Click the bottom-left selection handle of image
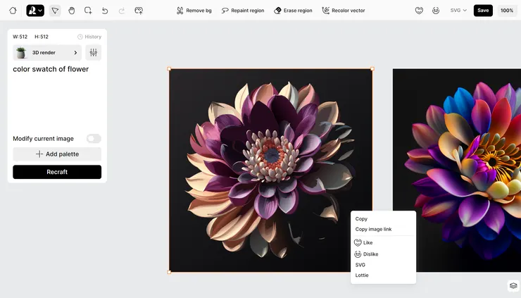This screenshot has width=521, height=298. click(169, 272)
